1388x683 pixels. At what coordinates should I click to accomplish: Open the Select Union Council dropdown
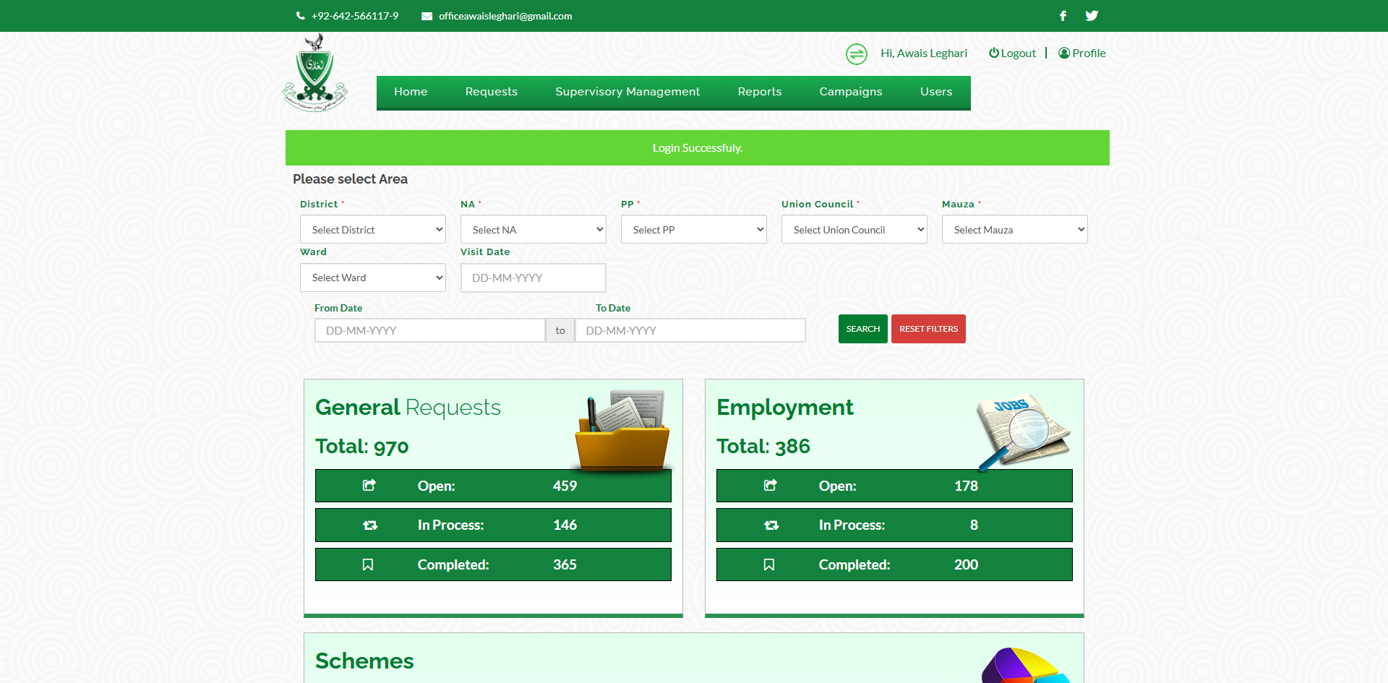click(854, 230)
